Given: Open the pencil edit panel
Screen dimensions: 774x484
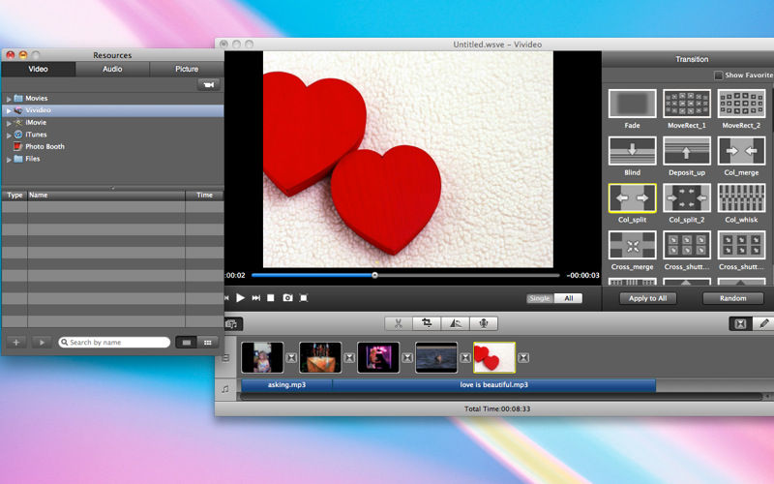Looking at the screenshot, I should click(763, 323).
